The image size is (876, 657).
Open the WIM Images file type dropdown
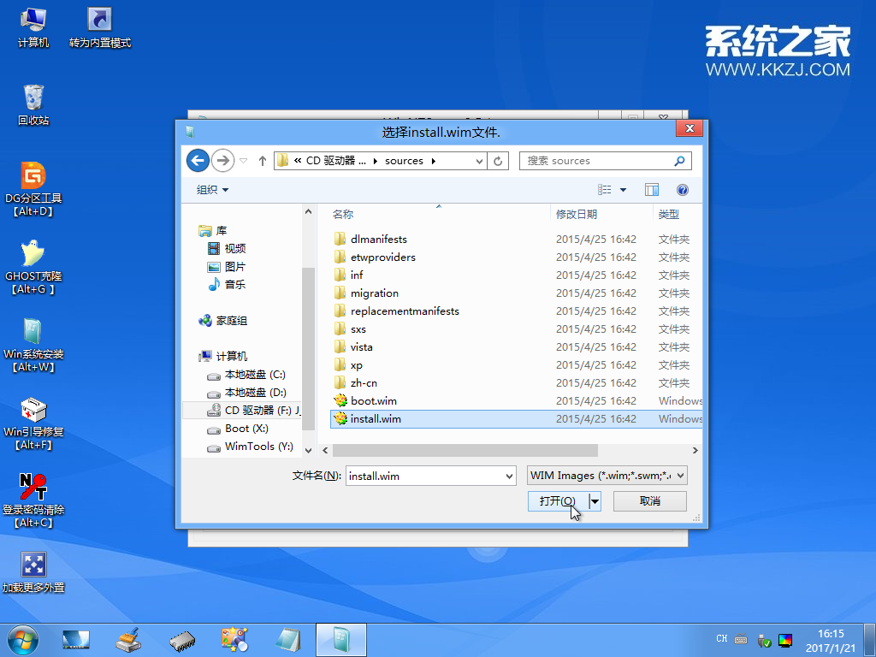point(678,475)
